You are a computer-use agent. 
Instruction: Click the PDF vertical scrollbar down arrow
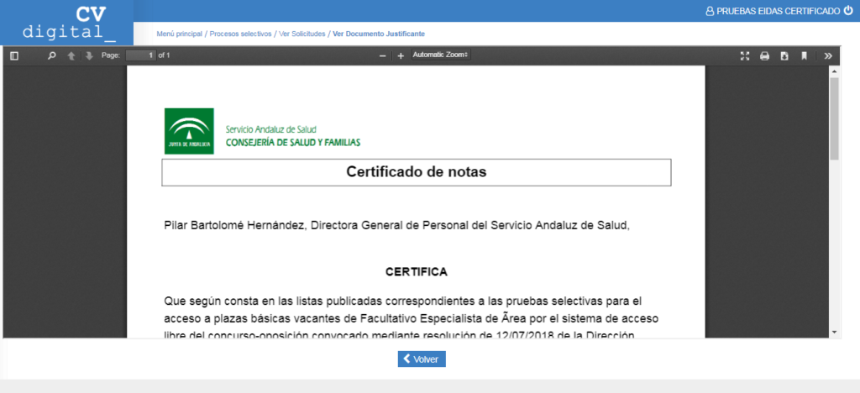[835, 333]
